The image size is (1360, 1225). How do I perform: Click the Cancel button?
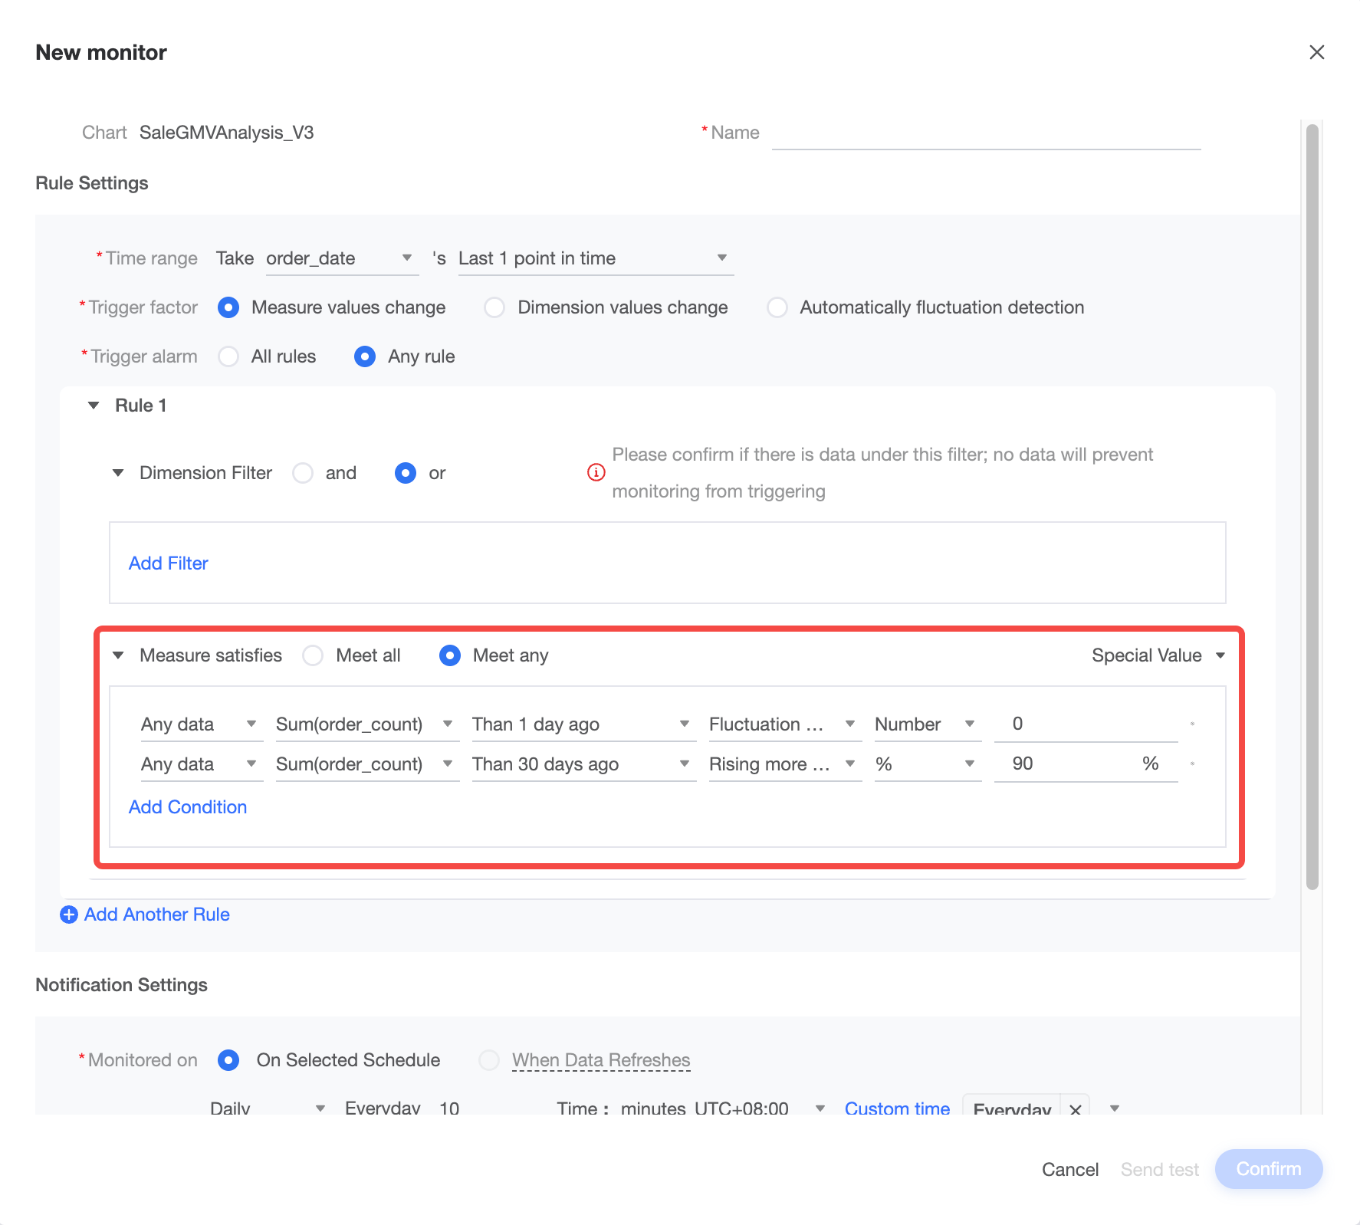(1070, 1169)
